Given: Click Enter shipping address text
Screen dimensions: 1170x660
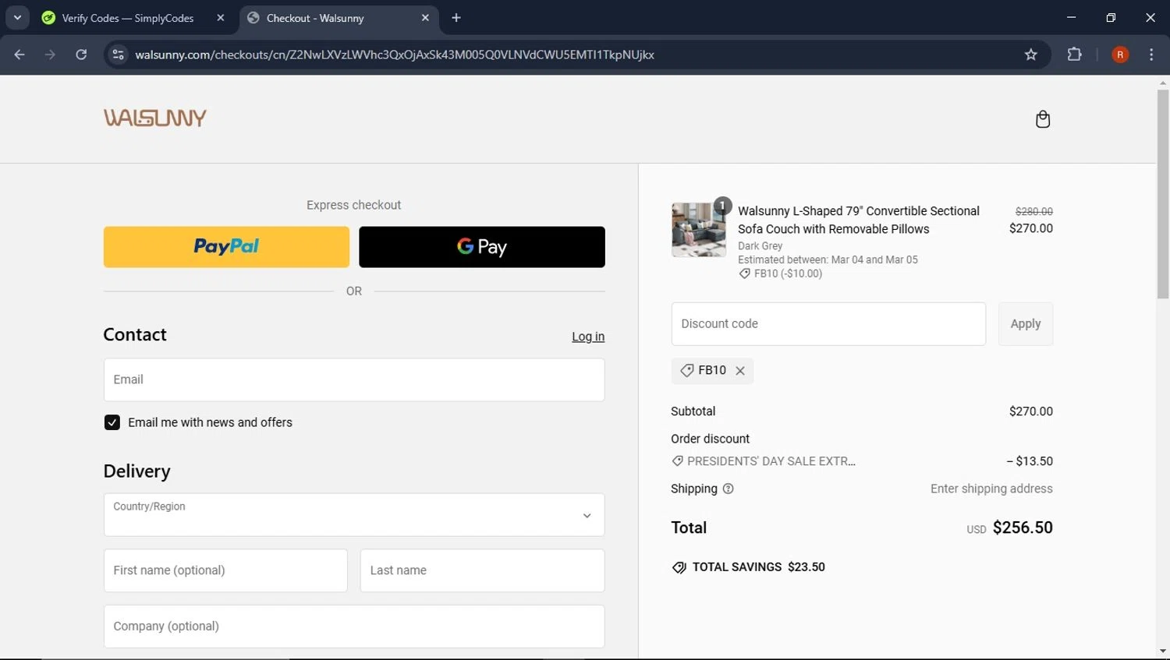Looking at the screenshot, I should click(991, 489).
